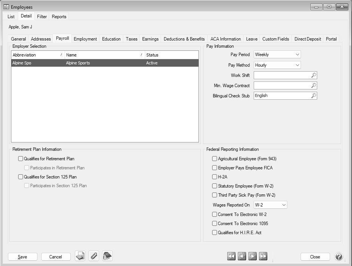This screenshot has height=266, width=352.
Task: Open the Work Shift lookup magnifier
Action: [313, 75]
